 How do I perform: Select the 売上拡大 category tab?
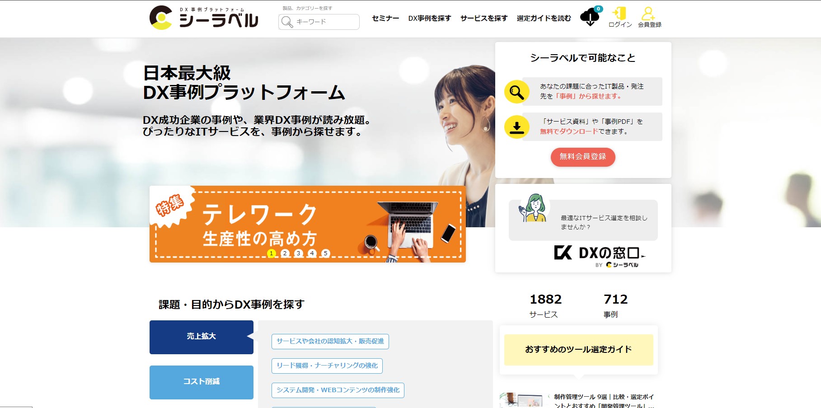click(x=202, y=337)
